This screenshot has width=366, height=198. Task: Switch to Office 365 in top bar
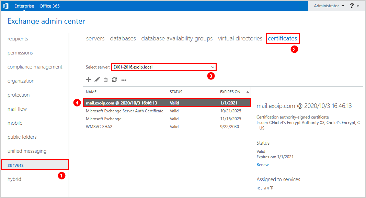point(49,6)
